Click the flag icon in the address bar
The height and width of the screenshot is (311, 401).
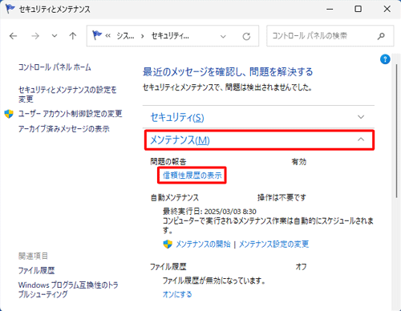[x=97, y=35]
